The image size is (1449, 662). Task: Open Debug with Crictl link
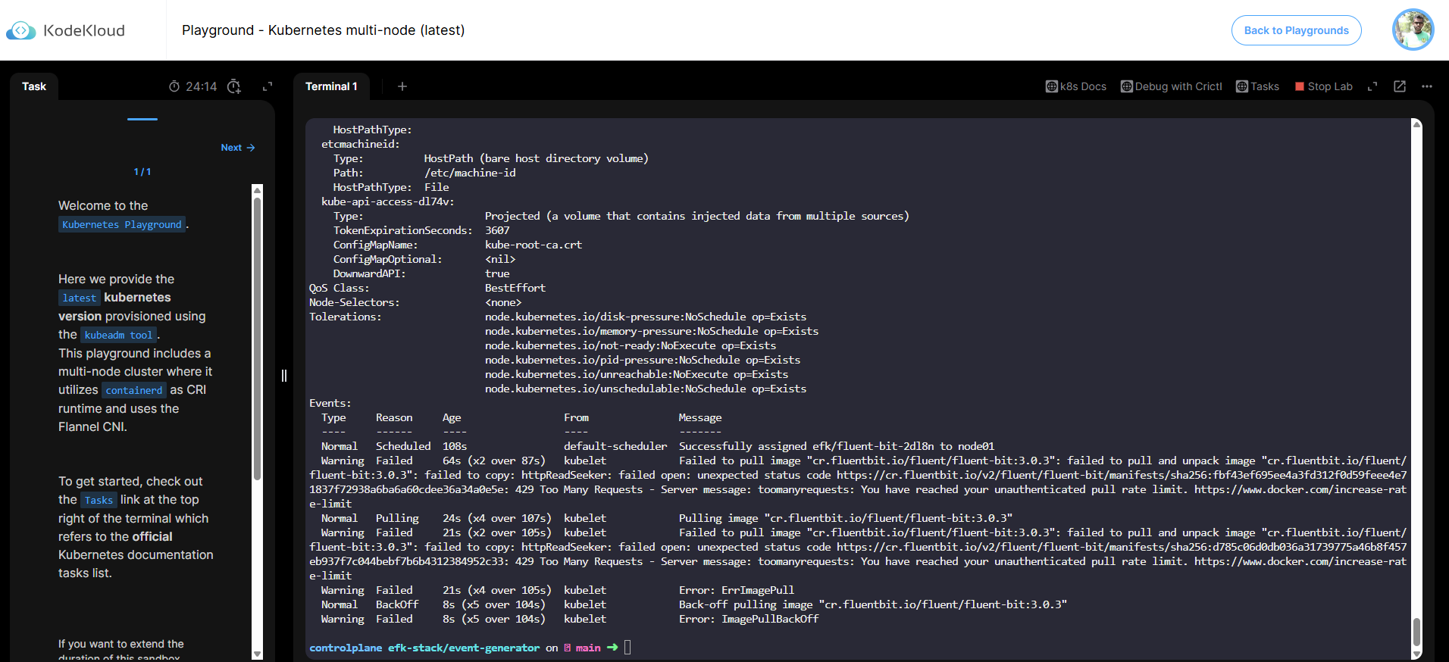pyautogui.click(x=1172, y=86)
